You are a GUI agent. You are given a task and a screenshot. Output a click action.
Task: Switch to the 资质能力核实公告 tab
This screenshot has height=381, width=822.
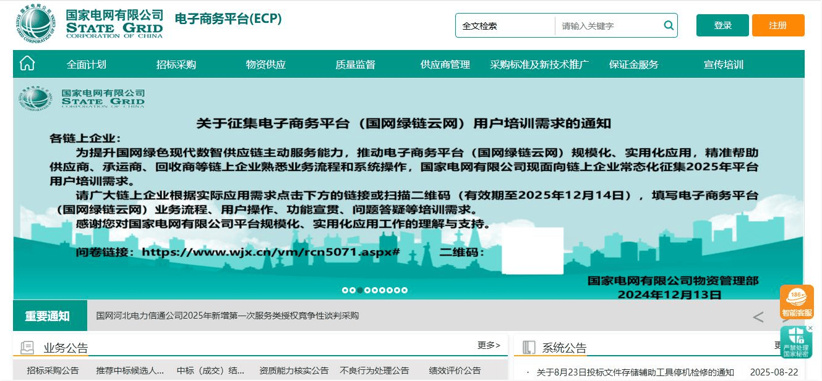[x=294, y=371]
